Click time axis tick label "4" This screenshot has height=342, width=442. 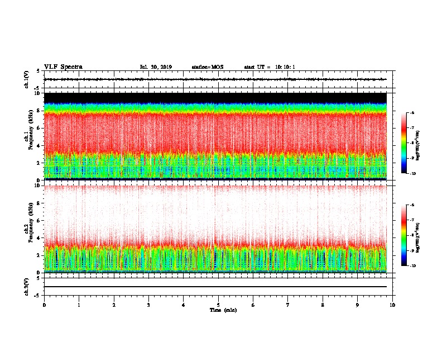tap(184, 305)
